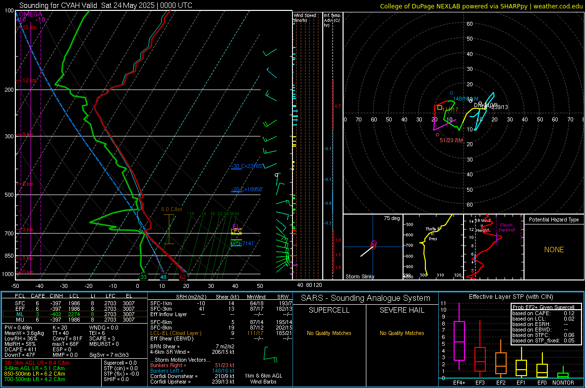Click the 6.0 C/km lapse rate label
Screen dimensions: 585x388
coord(172,209)
